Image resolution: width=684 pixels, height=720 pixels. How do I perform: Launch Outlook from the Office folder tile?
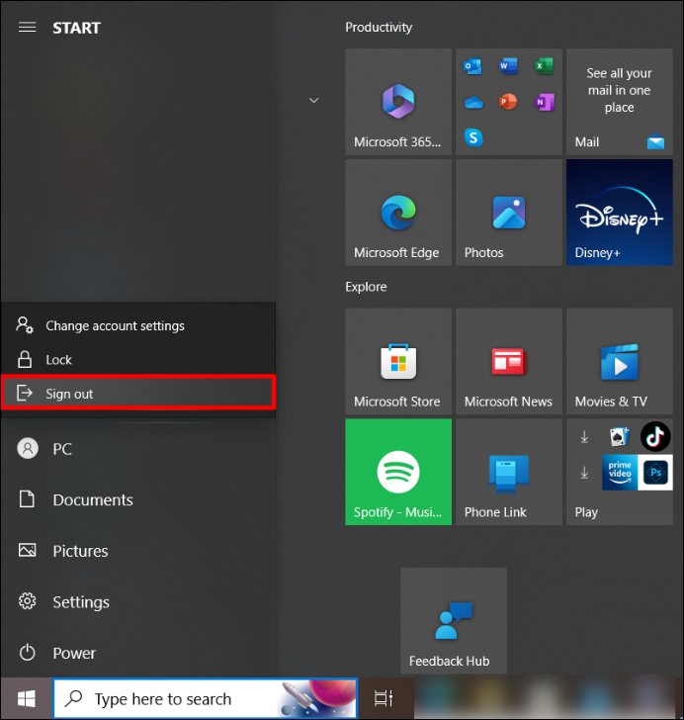coord(472,66)
